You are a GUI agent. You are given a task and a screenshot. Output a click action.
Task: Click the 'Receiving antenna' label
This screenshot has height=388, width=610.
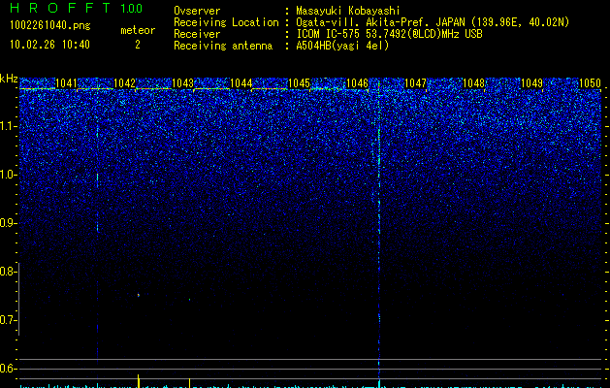coord(223,46)
